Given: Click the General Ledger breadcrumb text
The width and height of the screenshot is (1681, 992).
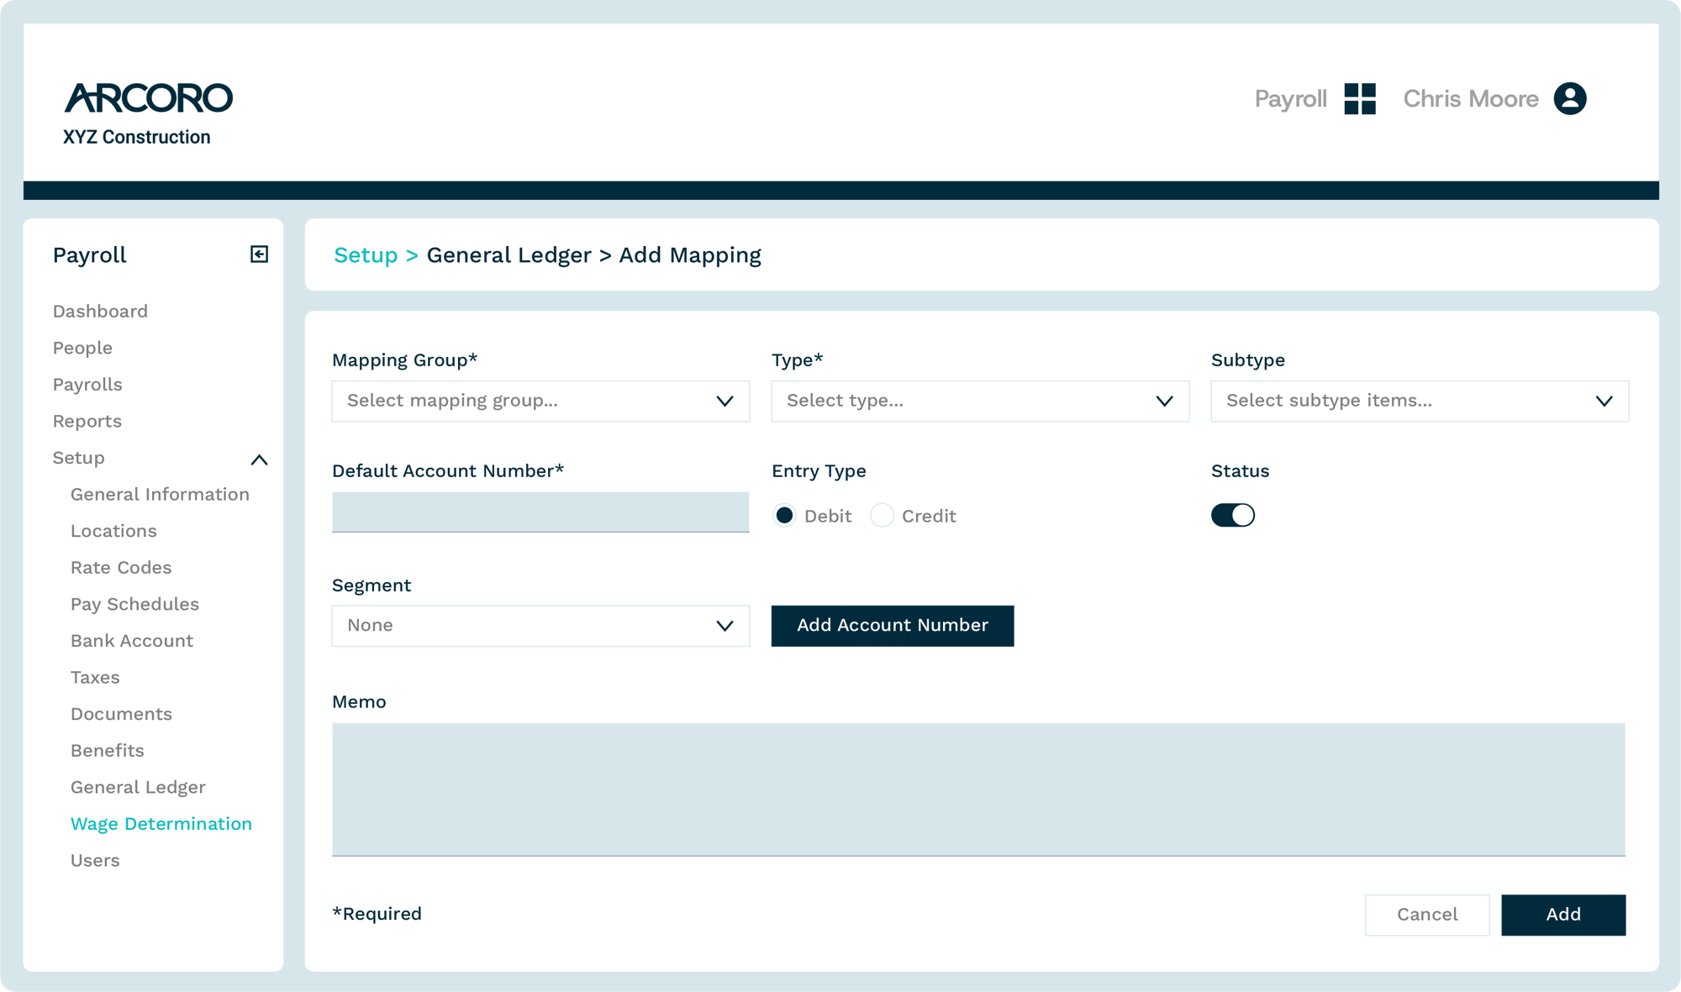Looking at the screenshot, I should pos(509,255).
